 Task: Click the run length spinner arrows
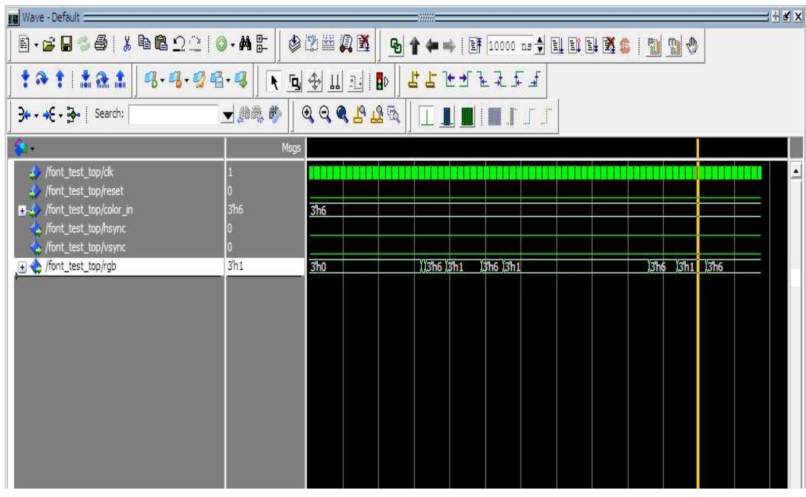click(x=540, y=46)
